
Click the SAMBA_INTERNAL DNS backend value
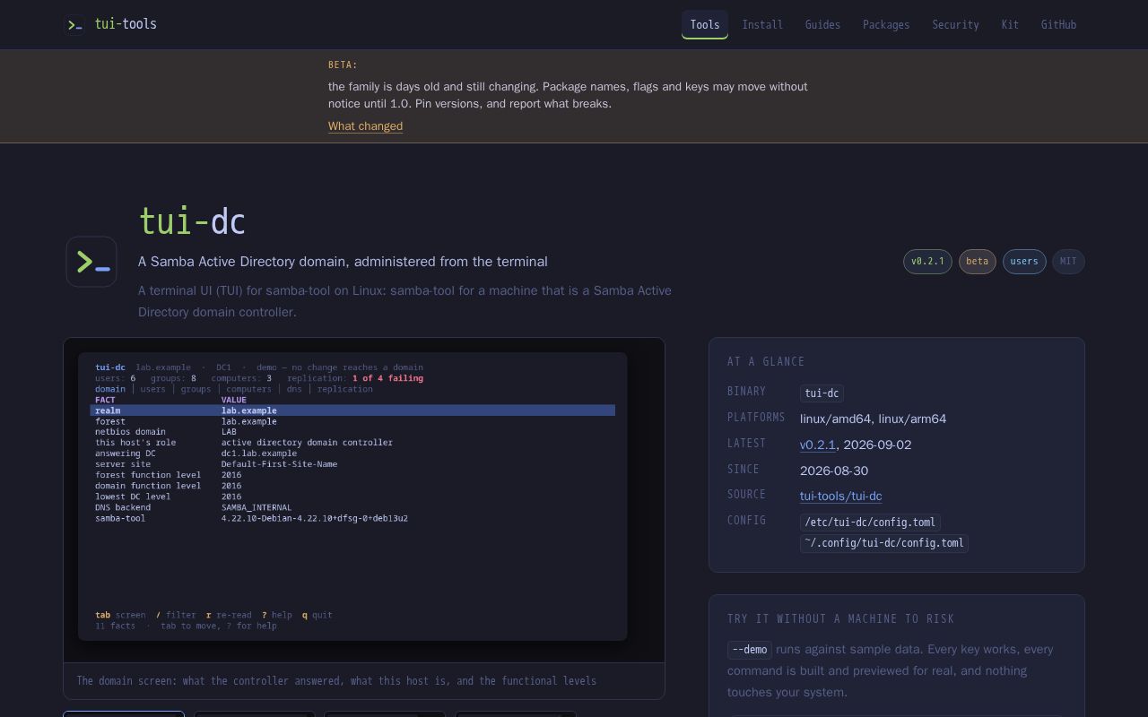point(257,507)
